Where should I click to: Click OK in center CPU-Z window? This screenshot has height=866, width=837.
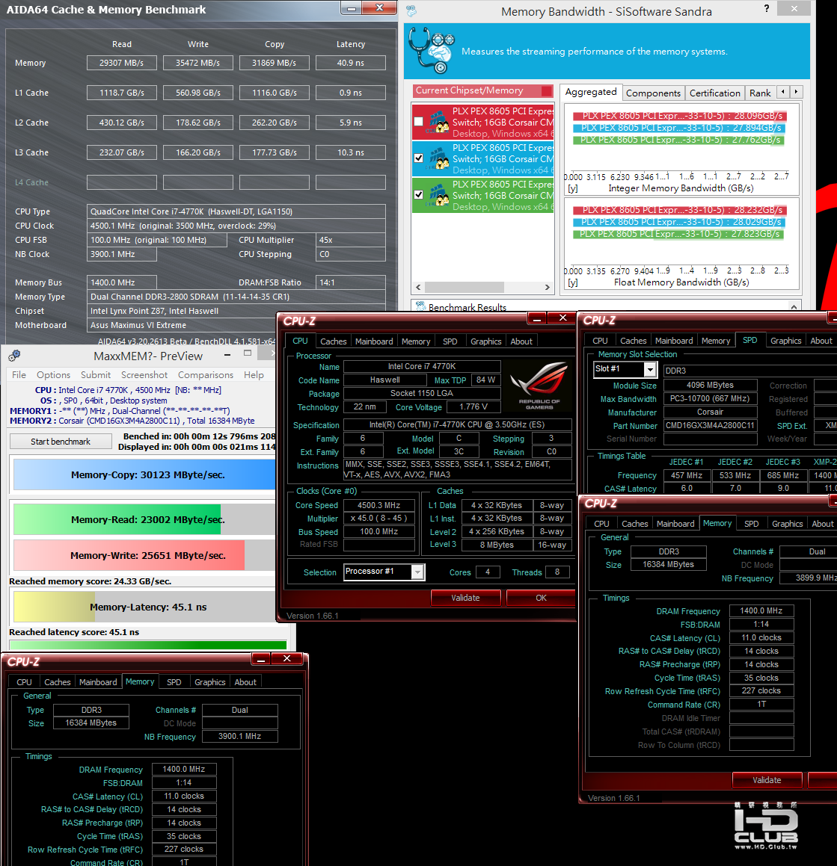click(540, 598)
